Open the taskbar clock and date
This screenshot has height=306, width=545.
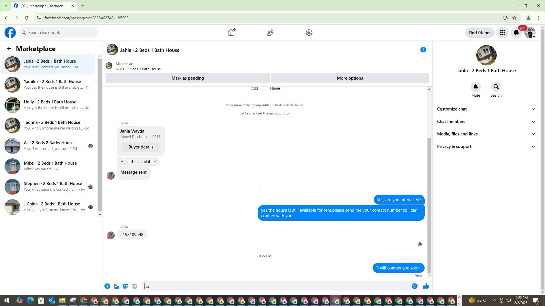[x=521, y=301]
